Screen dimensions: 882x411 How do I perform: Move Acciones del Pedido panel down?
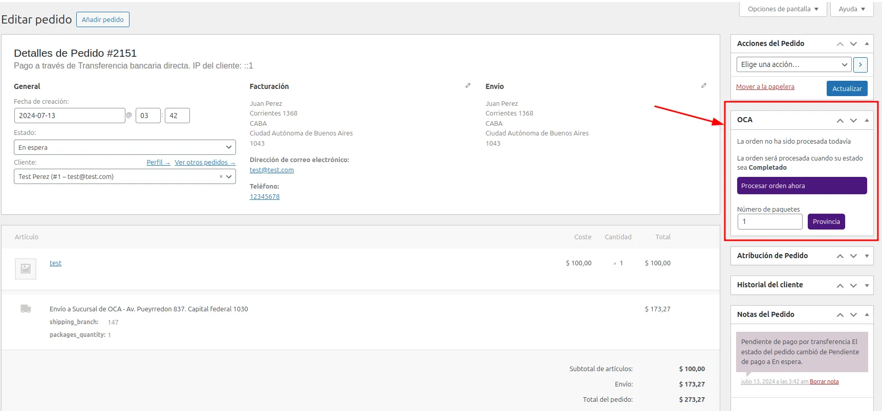point(853,44)
